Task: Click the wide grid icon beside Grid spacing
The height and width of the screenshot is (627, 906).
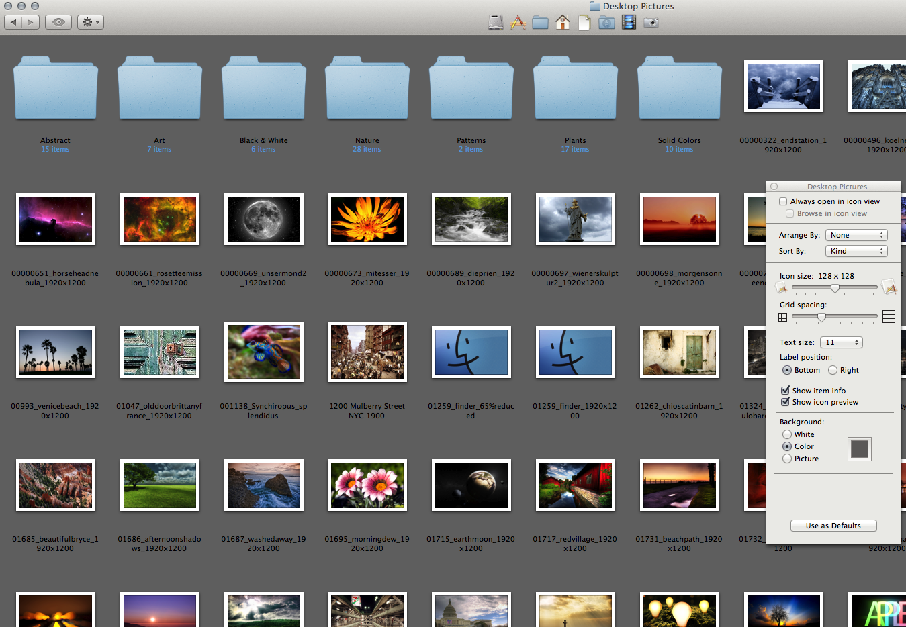Action: pyautogui.click(x=889, y=316)
